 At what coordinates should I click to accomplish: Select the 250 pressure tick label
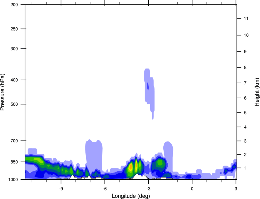pos(14,29)
